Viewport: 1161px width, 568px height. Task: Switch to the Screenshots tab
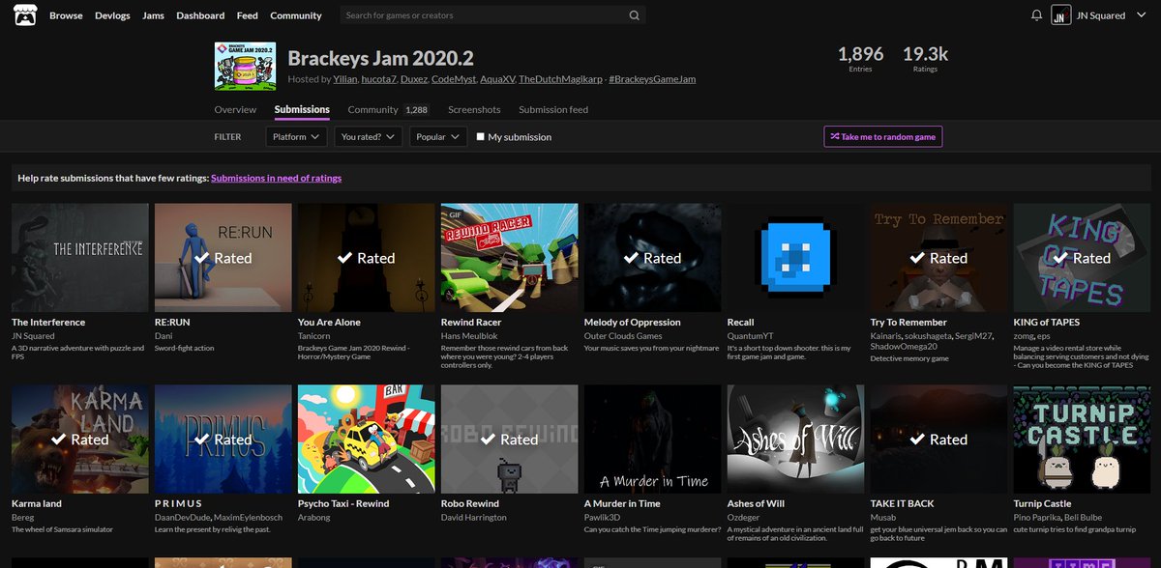coord(474,109)
